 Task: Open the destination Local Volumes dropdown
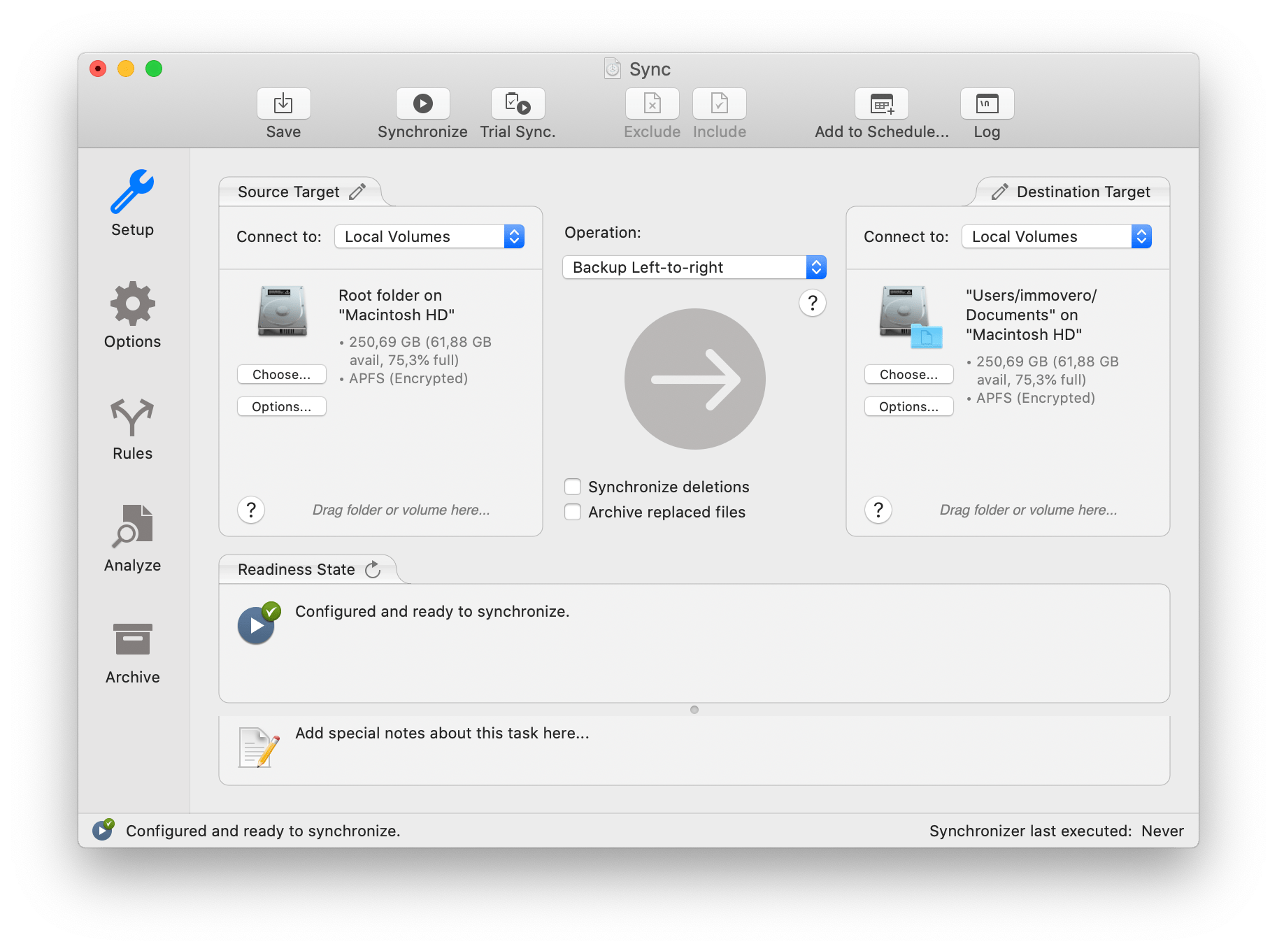(1141, 236)
